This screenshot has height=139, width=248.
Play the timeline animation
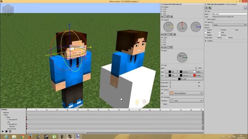pos(3,131)
